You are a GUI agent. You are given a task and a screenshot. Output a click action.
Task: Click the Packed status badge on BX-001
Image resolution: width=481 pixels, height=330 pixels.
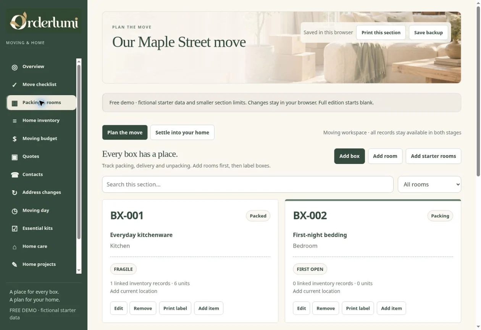click(x=258, y=216)
